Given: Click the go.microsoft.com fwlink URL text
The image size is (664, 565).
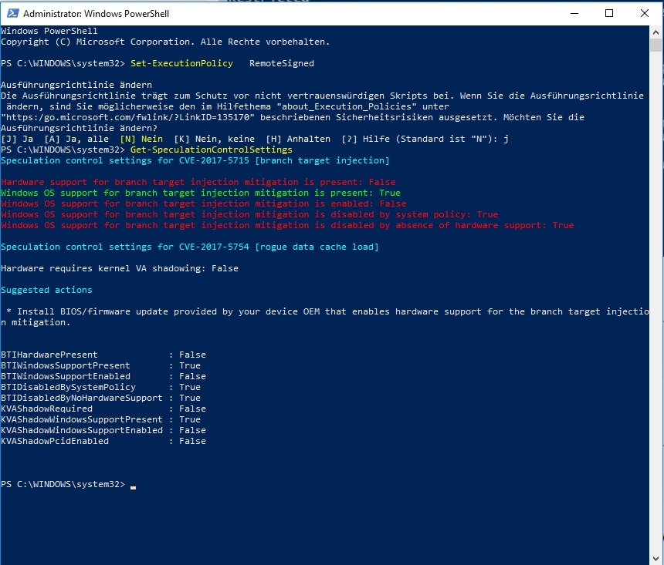Looking at the screenshot, I should (128, 118).
